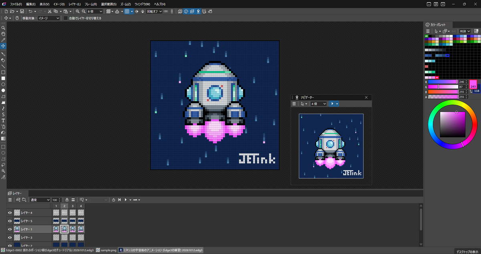481x254 pixels.
Task: Click the save floppy disk icon
Action: click(x=22, y=11)
